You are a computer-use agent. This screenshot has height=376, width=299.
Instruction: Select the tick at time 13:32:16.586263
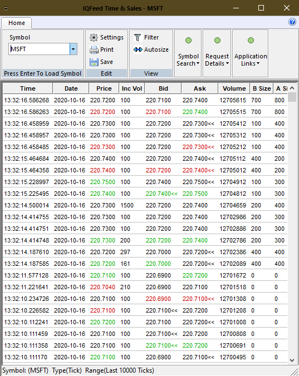[x=145, y=112]
